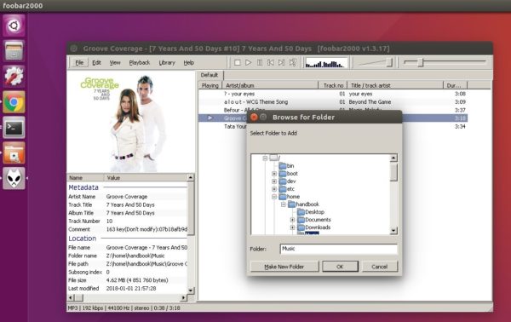Viewport: 511px width, 322px height.
Task: Open the Edit menu
Action: tap(96, 62)
